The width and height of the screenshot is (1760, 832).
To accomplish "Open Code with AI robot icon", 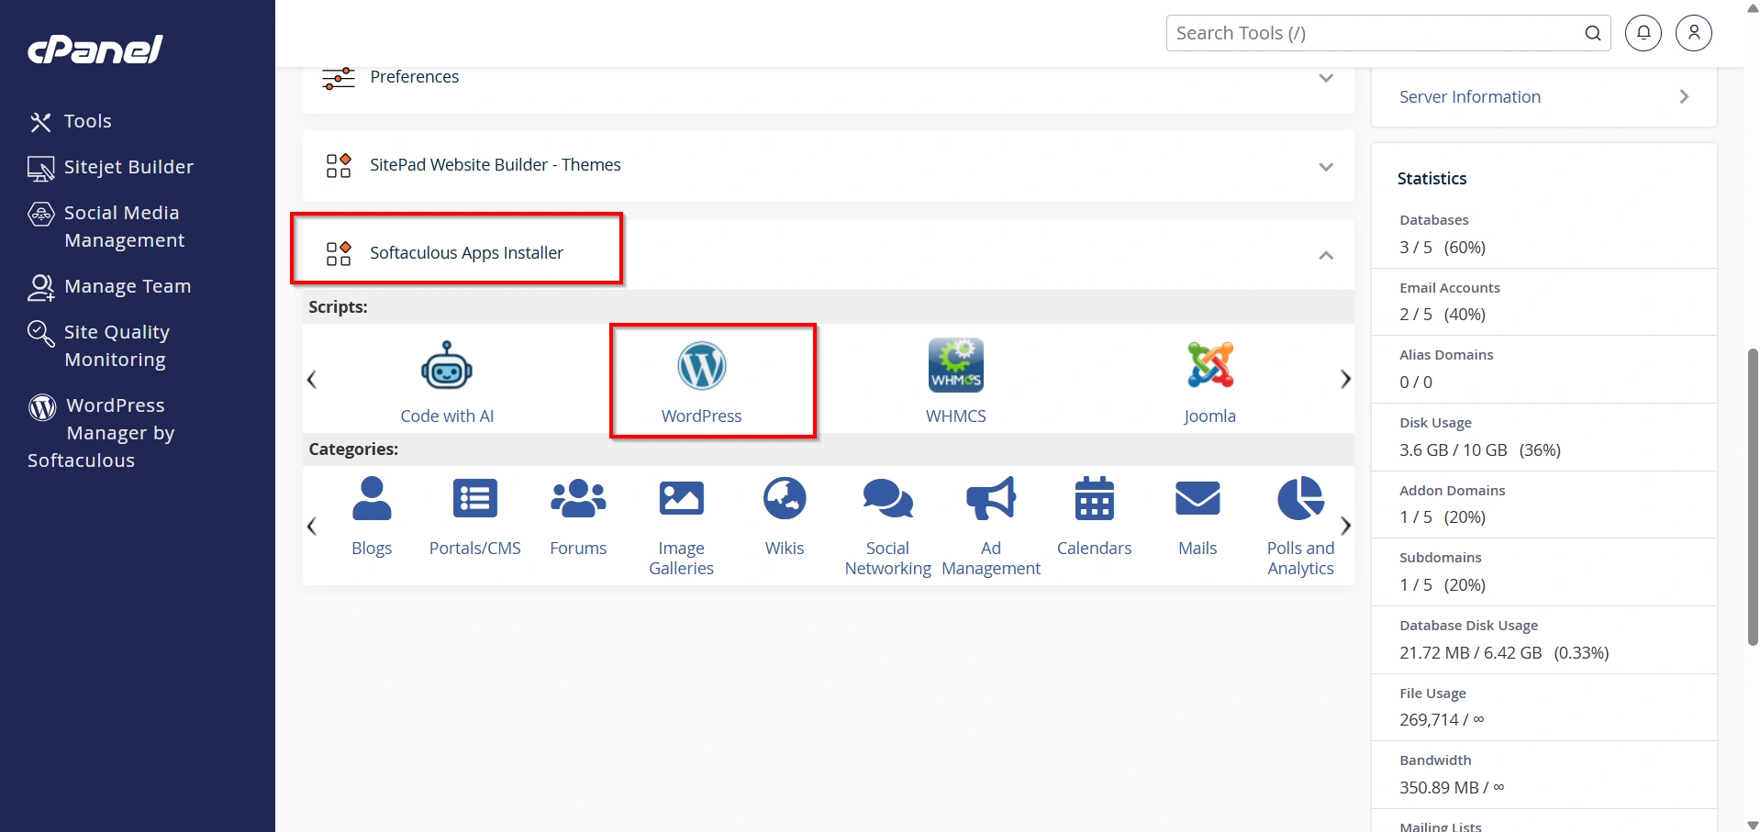I will click(x=447, y=366).
